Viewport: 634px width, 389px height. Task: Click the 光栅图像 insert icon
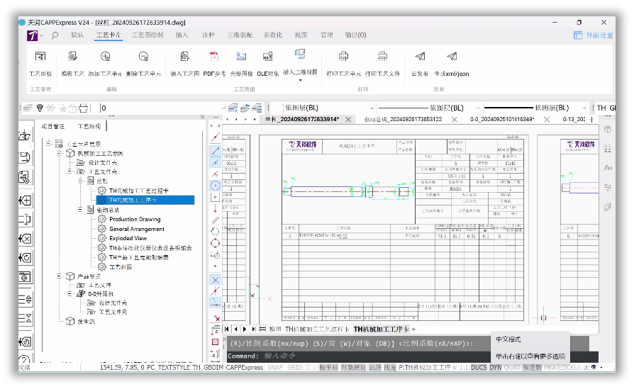[x=241, y=57]
